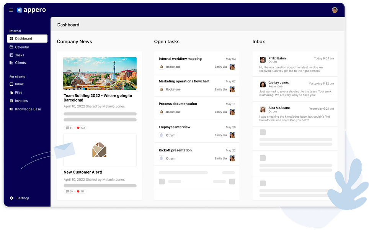The width and height of the screenshot is (369, 230).
Task: Click the Dashboard breadcrumb at the top
Action: pos(68,25)
